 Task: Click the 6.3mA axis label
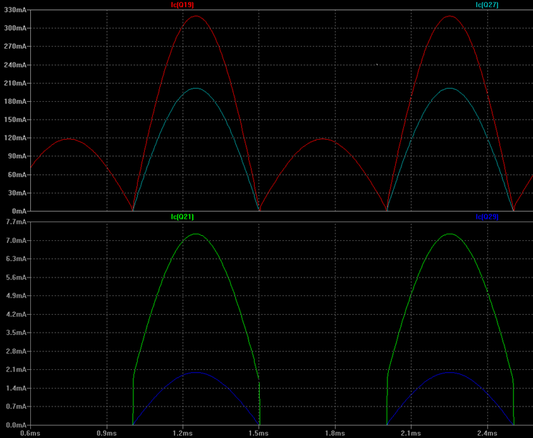16,259
